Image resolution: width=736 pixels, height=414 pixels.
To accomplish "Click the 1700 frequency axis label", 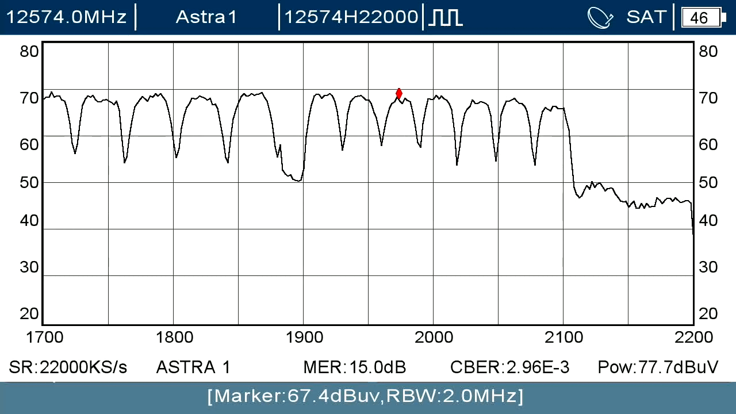I will pos(44,337).
